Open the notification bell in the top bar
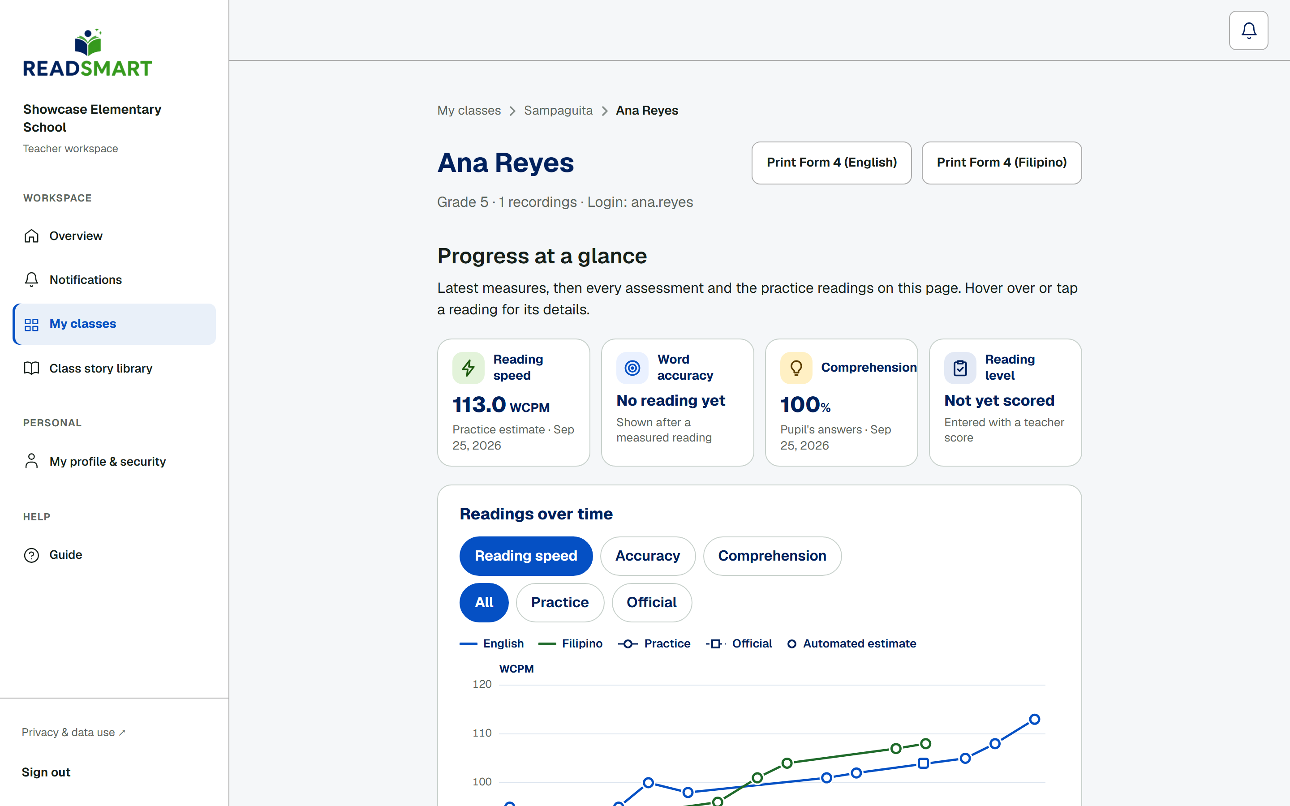 click(x=1248, y=30)
